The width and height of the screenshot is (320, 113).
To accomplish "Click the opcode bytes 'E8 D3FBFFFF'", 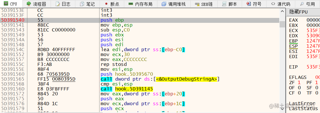I will [x=54, y=89].
